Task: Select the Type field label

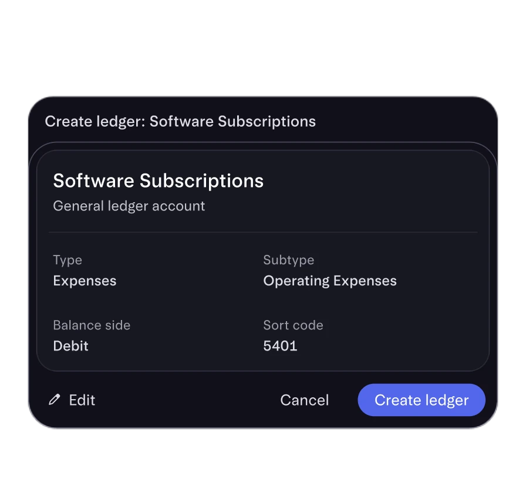Action: 68,260
